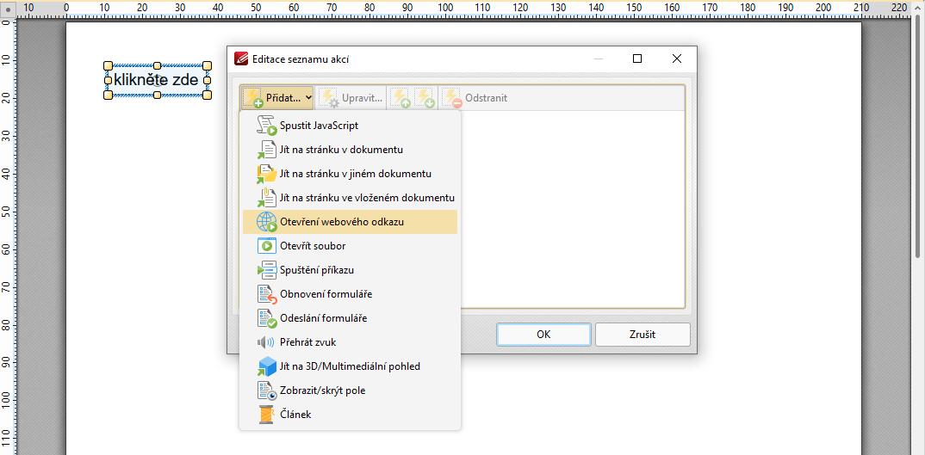The image size is (925, 455).
Task: Click the speaker icon for Přehrát zvuk
Action: click(267, 342)
